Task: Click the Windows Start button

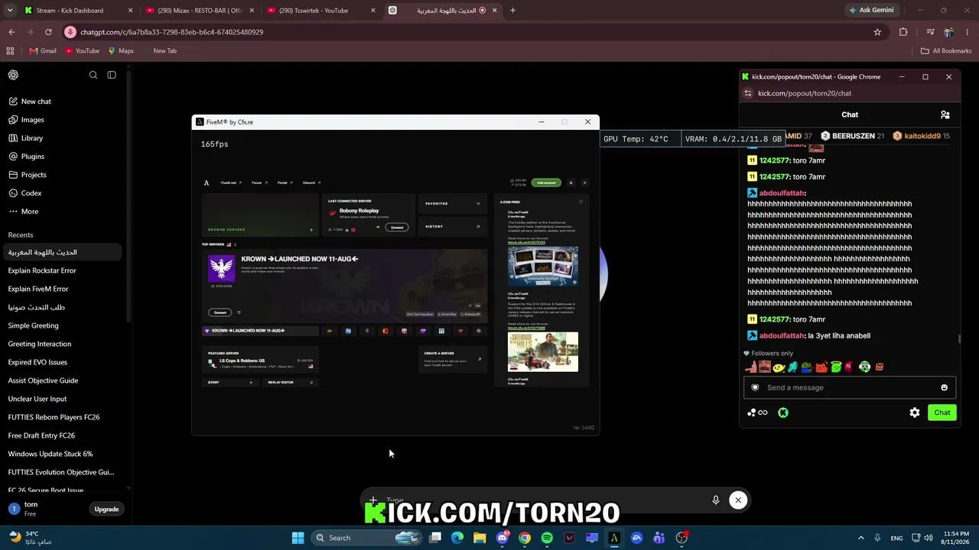Action: click(x=298, y=538)
